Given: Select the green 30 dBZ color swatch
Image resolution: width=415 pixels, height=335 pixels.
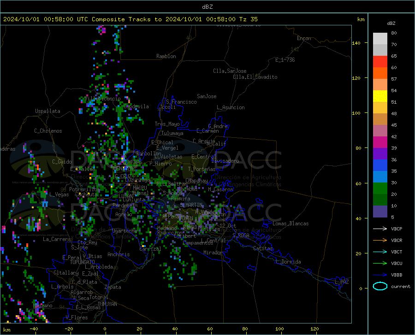Looking at the screenshot, I should 380,188.
